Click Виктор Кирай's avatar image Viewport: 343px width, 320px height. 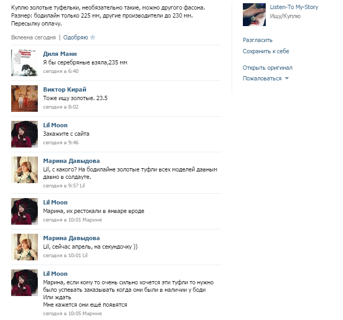(x=24, y=99)
